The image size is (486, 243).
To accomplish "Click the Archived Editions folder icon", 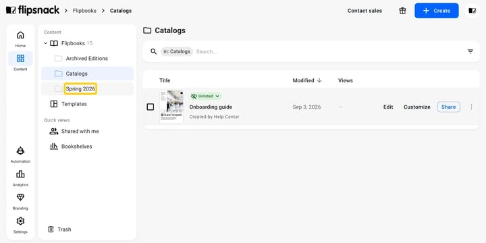I will pos(58,59).
